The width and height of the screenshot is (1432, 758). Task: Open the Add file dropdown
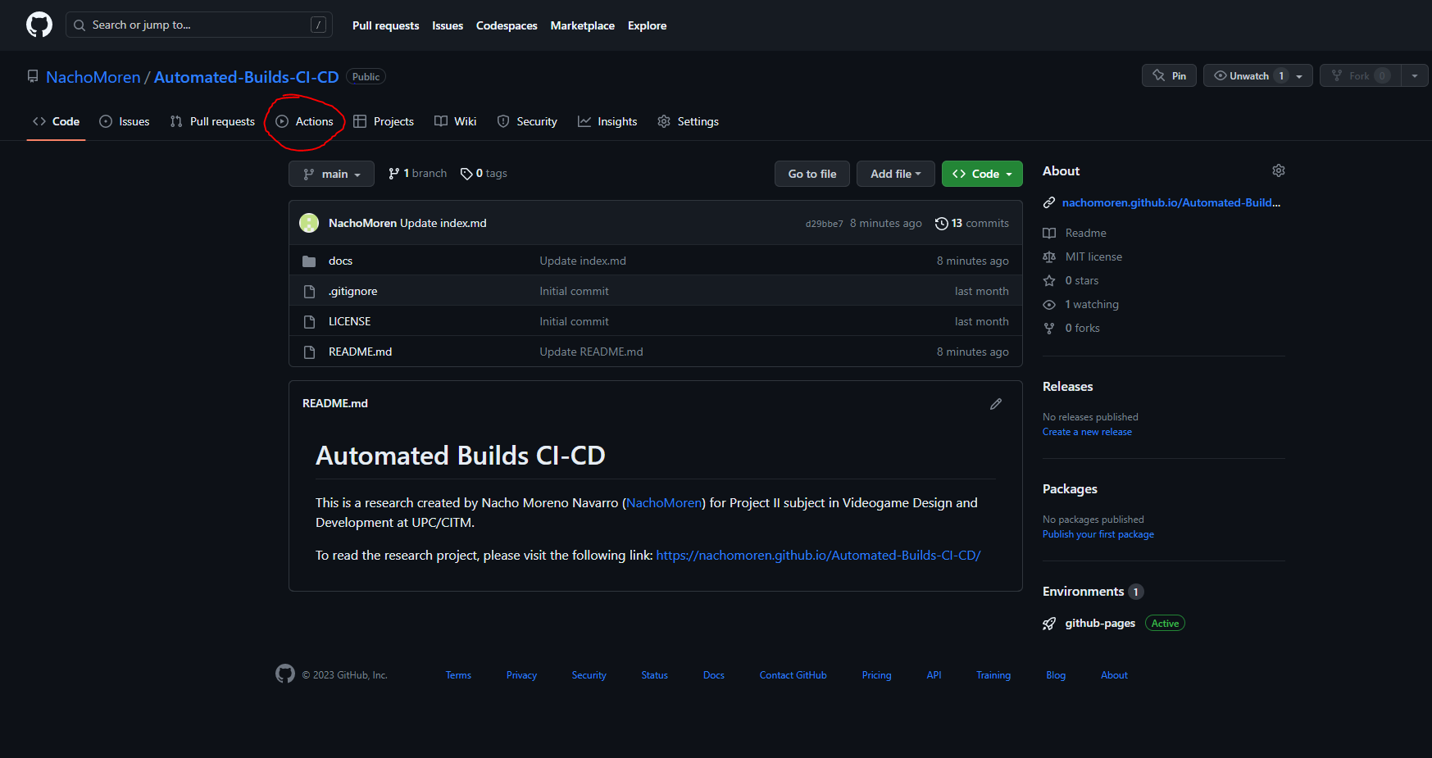tap(895, 174)
